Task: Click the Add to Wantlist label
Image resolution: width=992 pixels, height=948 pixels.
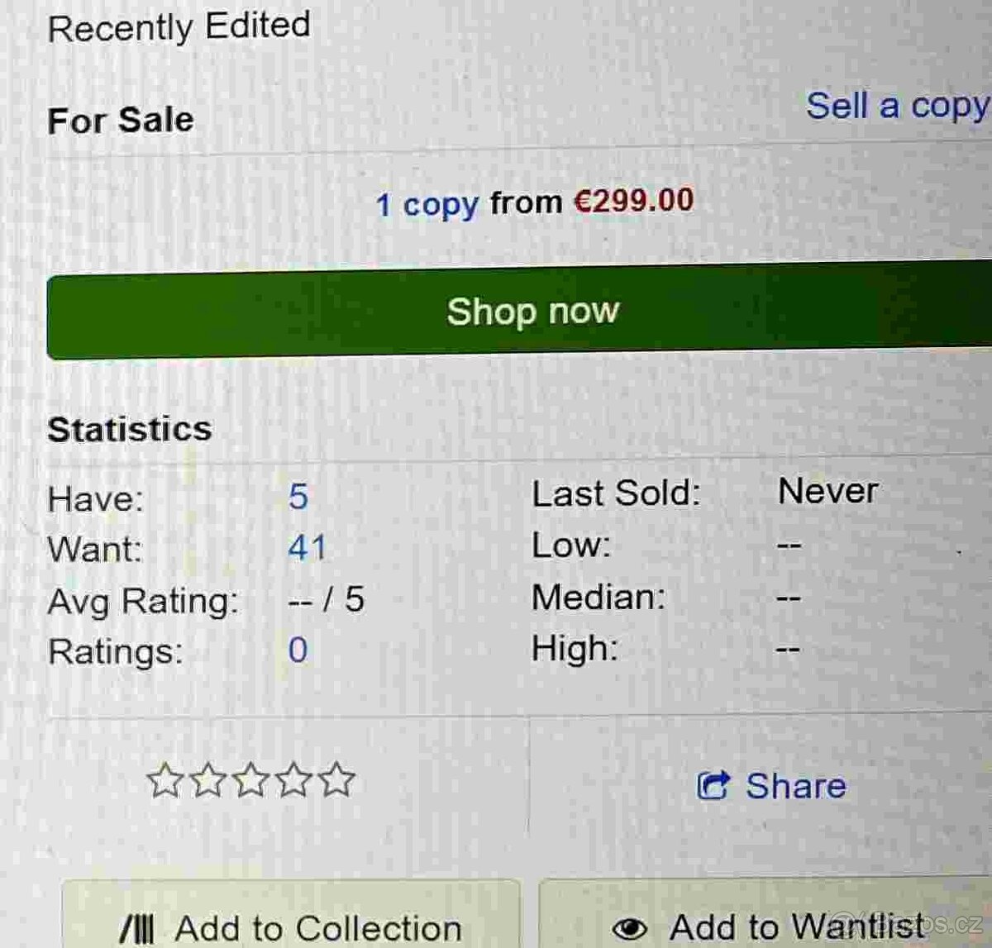Action: coord(797,927)
